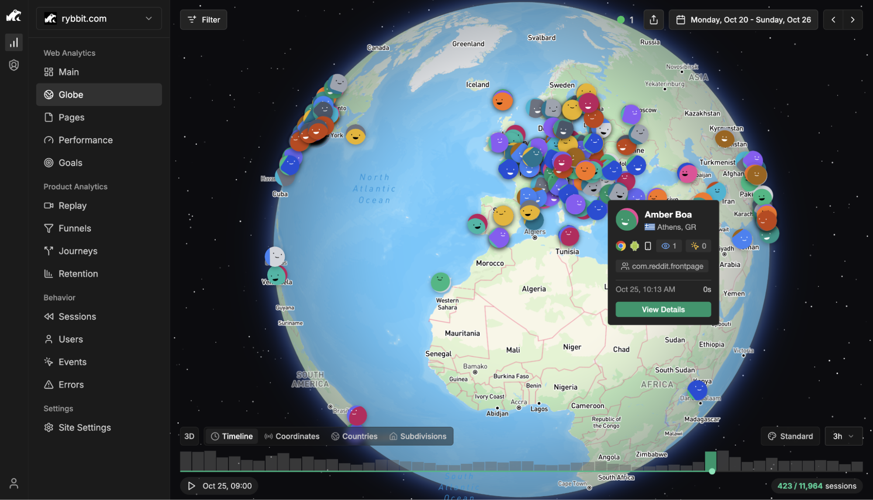Switch to the Timeline tab
873x500 pixels.
click(x=231, y=436)
